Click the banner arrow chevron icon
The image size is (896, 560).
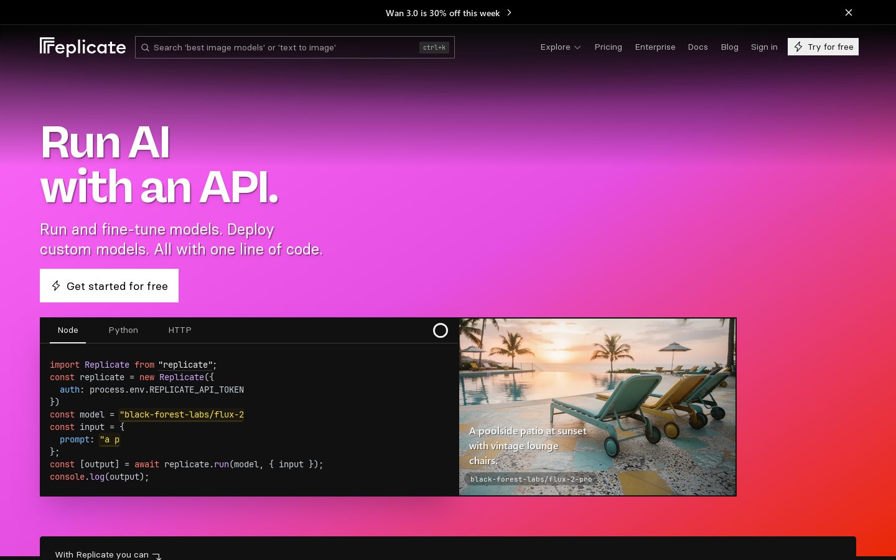[x=509, y=12]
